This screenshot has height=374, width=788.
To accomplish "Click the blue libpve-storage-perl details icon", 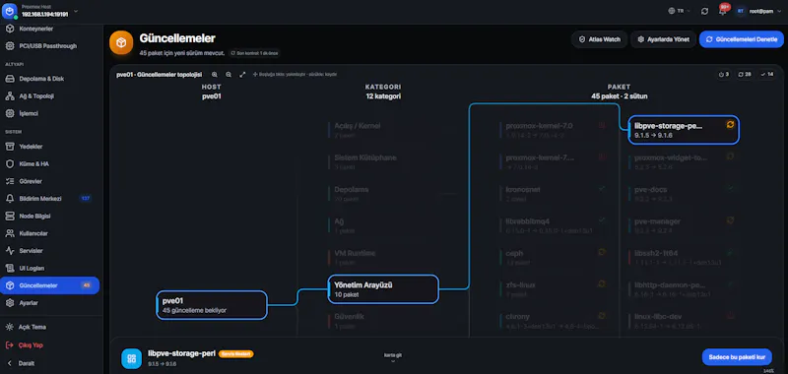I will (x=132, y=358).
